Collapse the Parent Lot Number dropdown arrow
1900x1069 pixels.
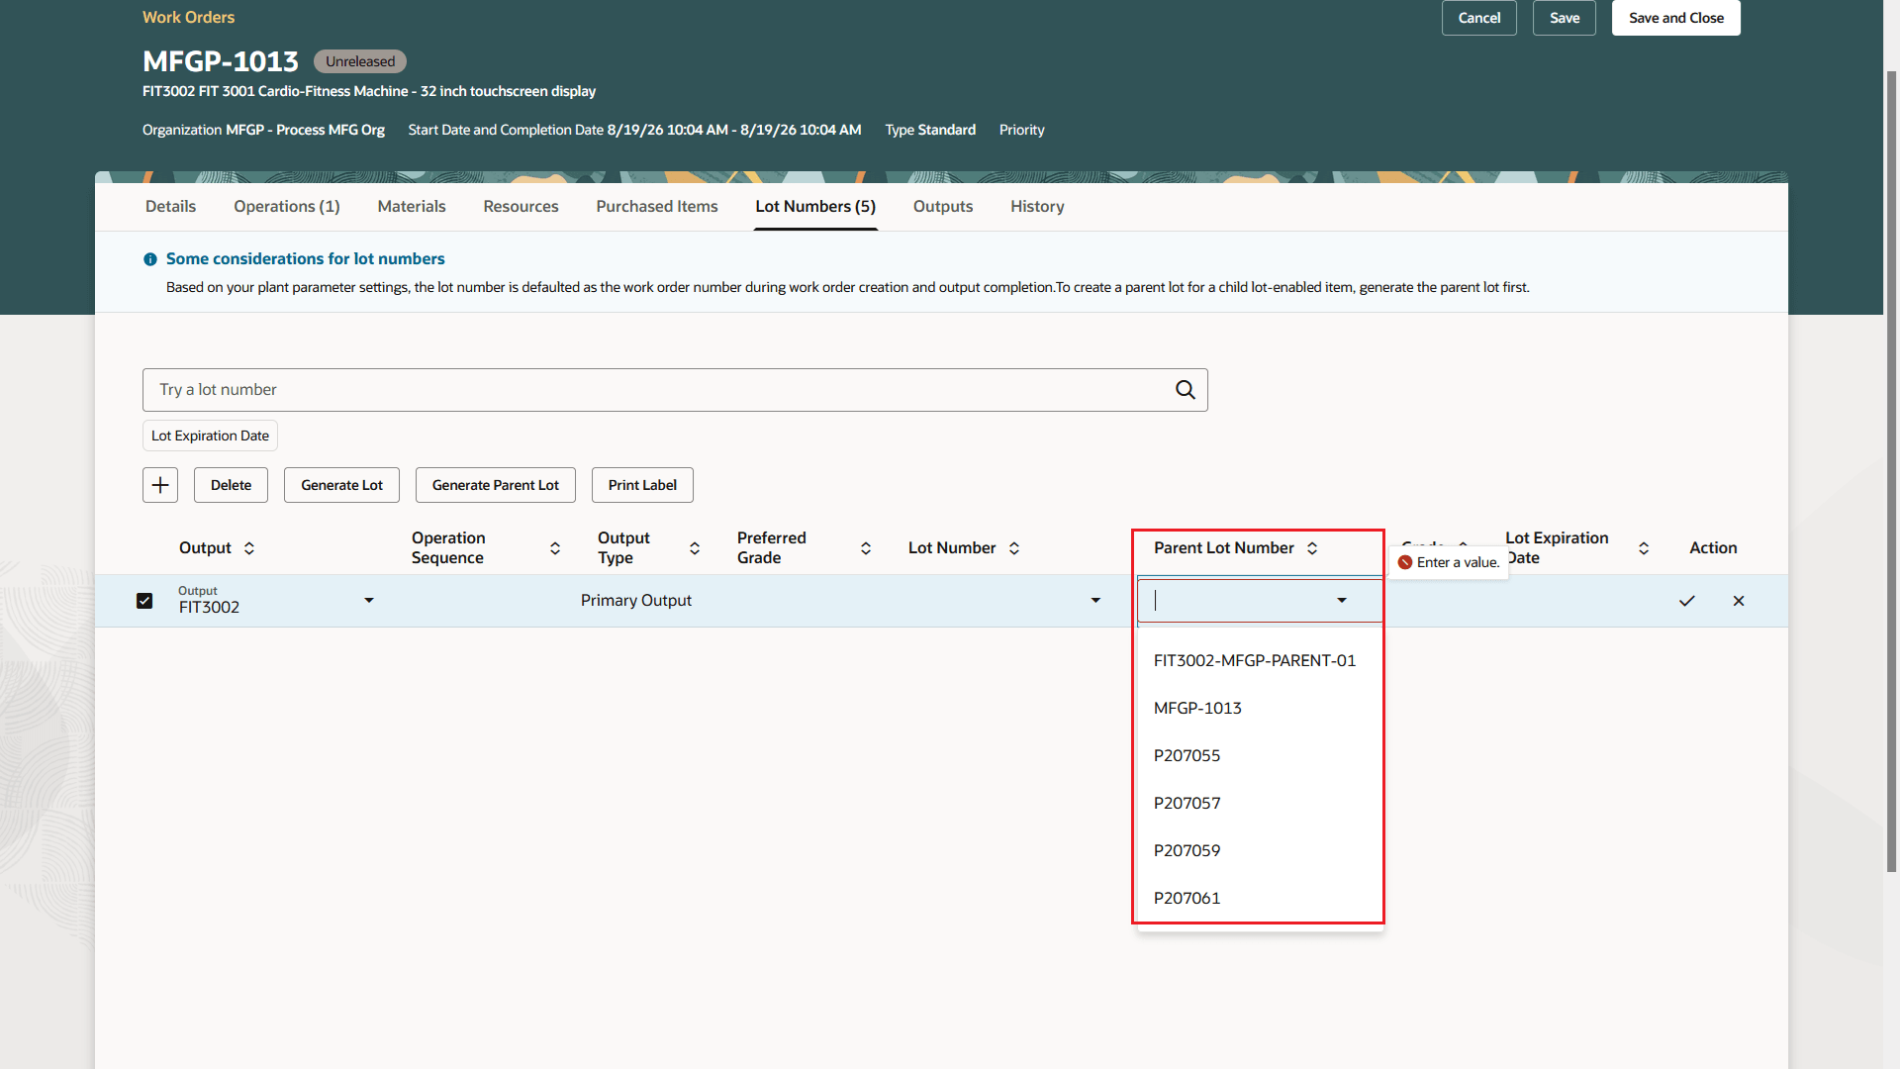pyautogui.click(x=1342, y=601)
